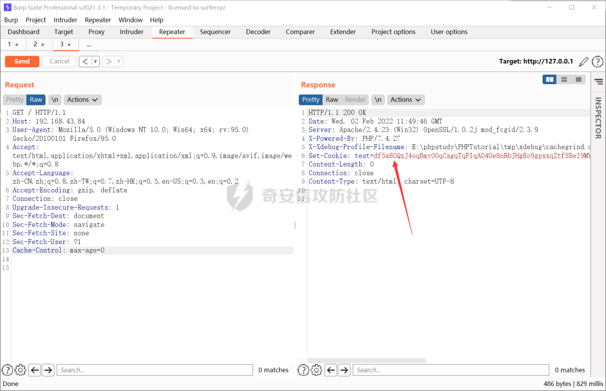Send the request
This screenshot has width=606, height=391.
pos(22,62)
